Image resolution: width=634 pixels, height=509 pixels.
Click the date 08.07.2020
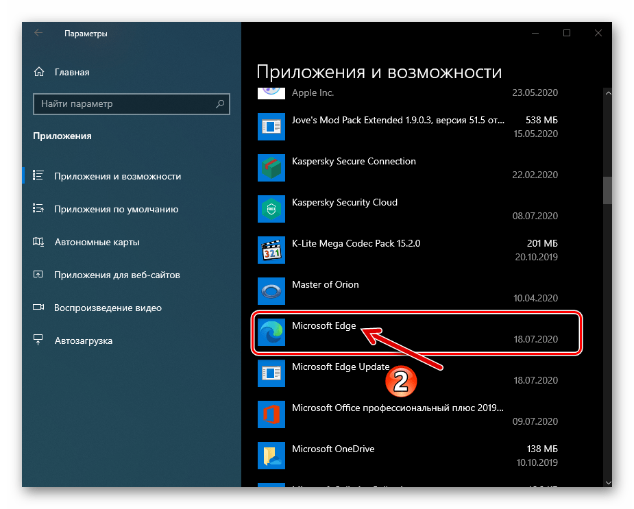click(535, 216)
